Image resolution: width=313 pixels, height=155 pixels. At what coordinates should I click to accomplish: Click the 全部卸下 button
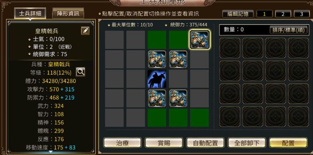pyautogui.click(x=247, y=143)
